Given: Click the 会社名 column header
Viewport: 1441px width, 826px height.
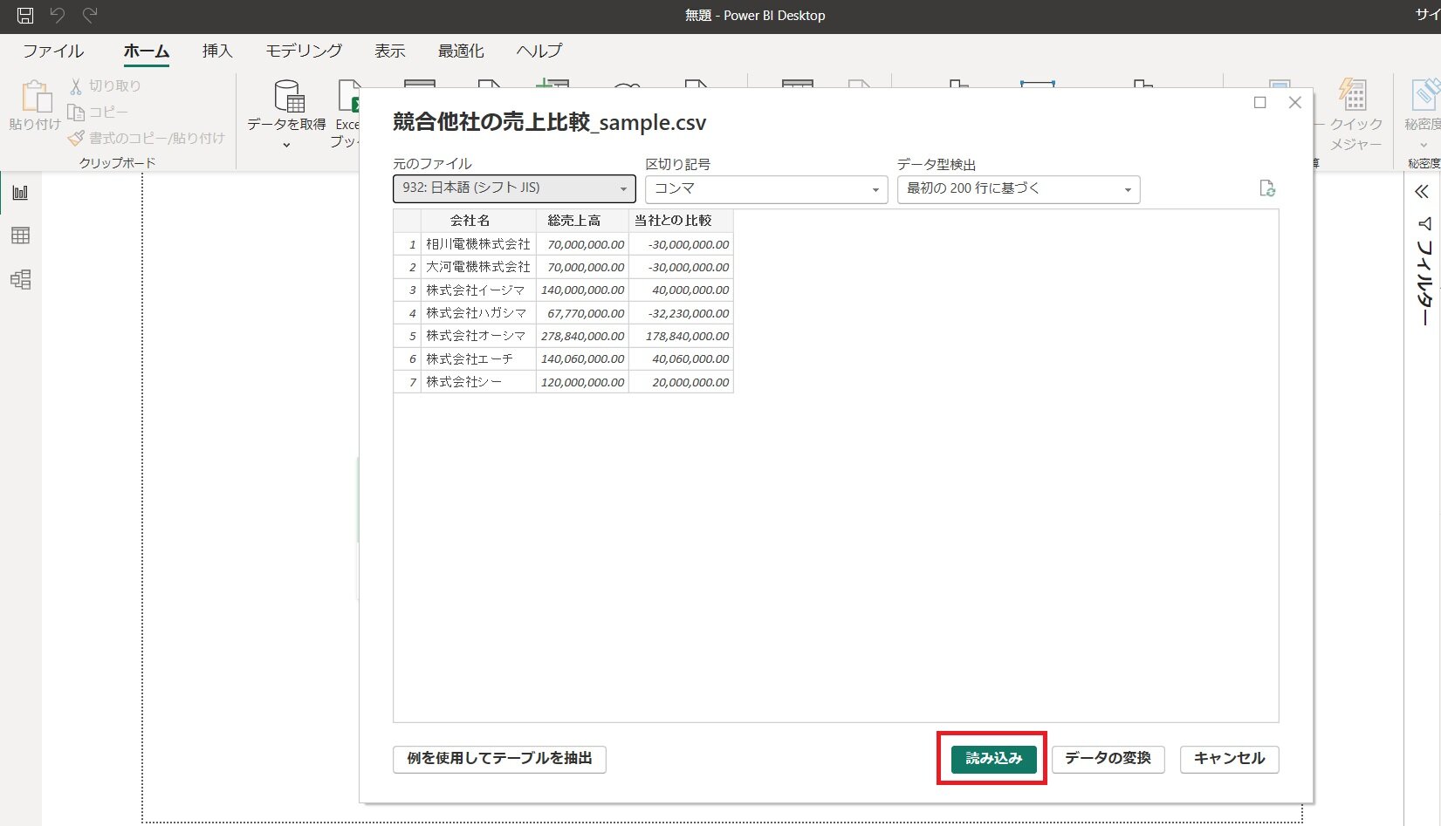Looking at the screenshot, I should coord(478,221).
